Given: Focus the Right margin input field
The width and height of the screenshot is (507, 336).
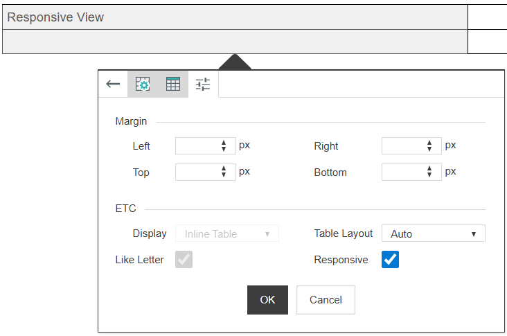Looking at the screenshot, I should coord(411,146).
